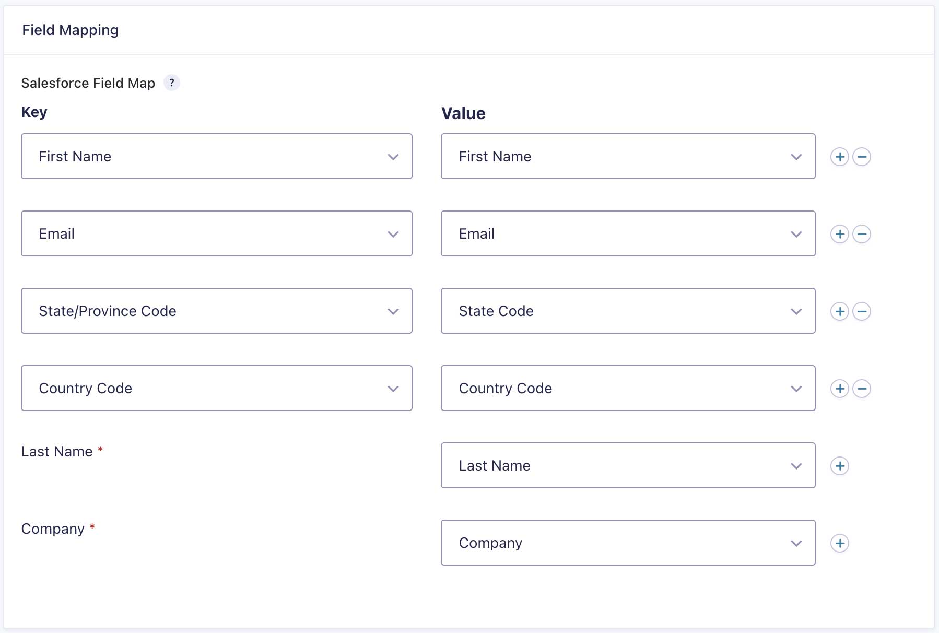Add a row after Country Code mapping
This screenshot has height=633, width=939.
click(x=839, y=389)
